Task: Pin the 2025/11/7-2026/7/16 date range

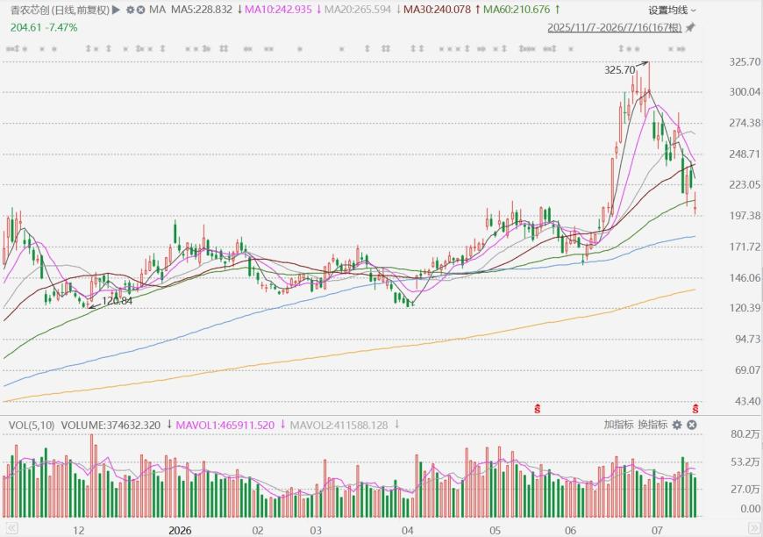Action: pyautogui.click(x=690, y=28)
